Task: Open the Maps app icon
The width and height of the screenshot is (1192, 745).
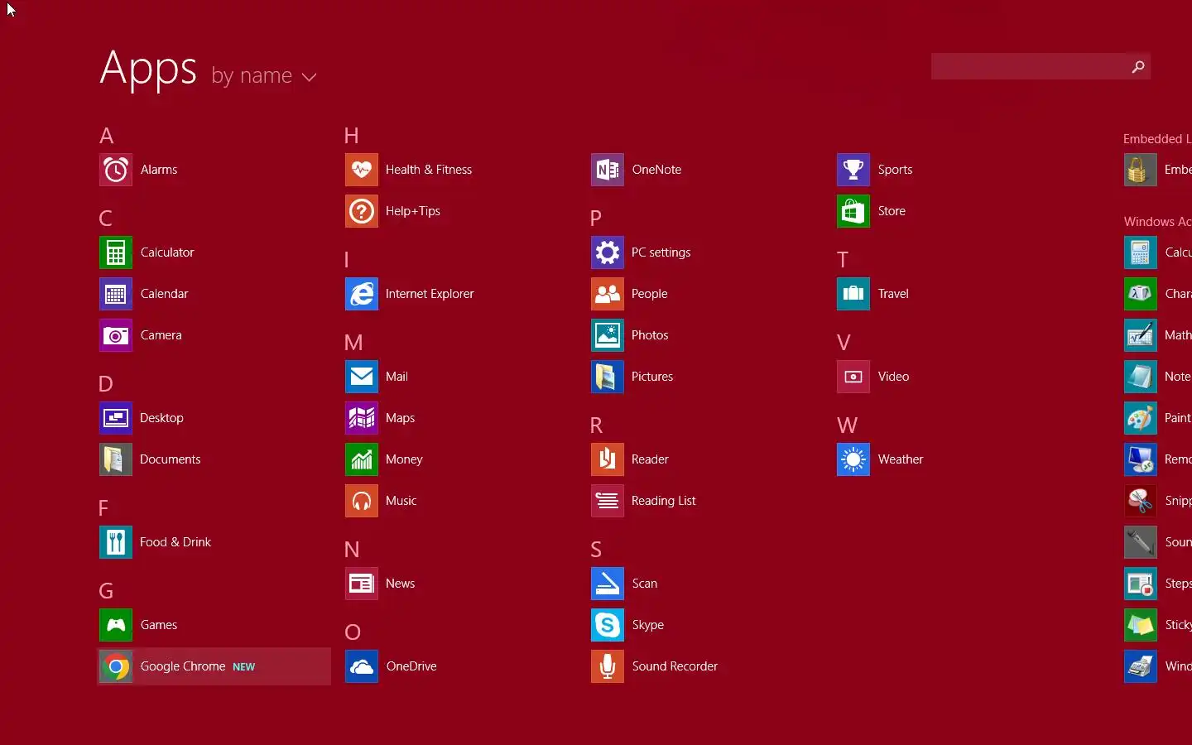Action: pos(362,418)
